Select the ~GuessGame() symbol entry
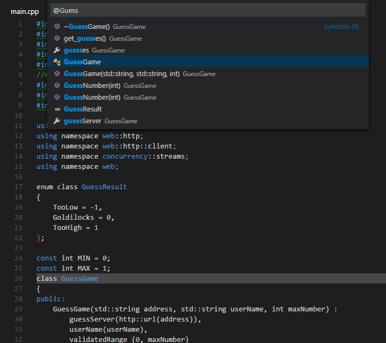The height and width of the screenshot is (343, 386). [x=87, y=27]
